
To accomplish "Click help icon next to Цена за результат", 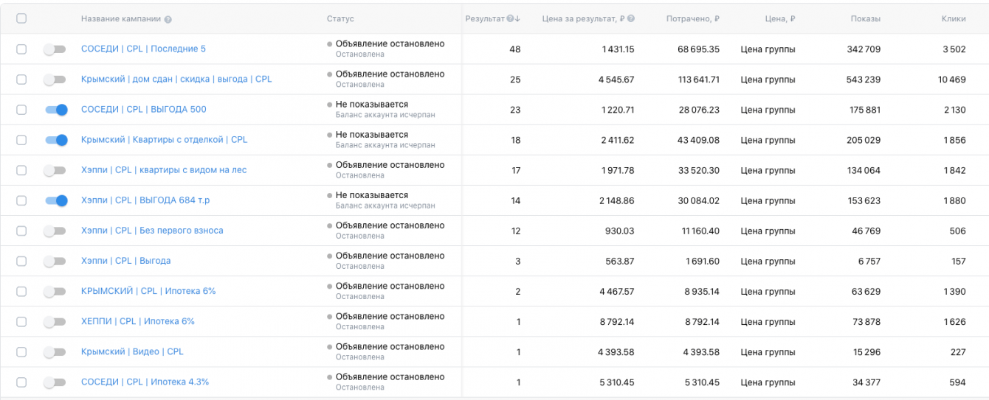I will click(x=631, y=19).
